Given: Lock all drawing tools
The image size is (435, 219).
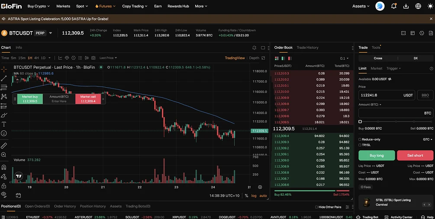Looking at the screenshot, I should (x=4, y=185).
